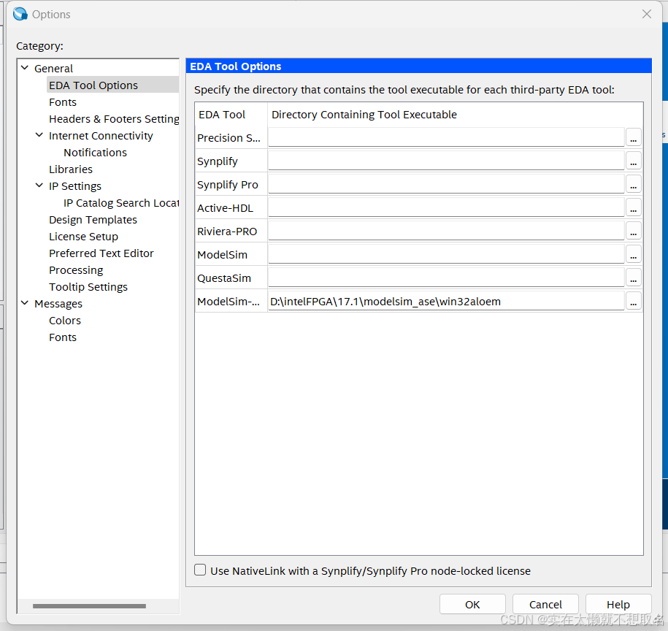668x631 pixels.
Task: Open the browse button for the Active-HDL row
Action: coord(634,208)
